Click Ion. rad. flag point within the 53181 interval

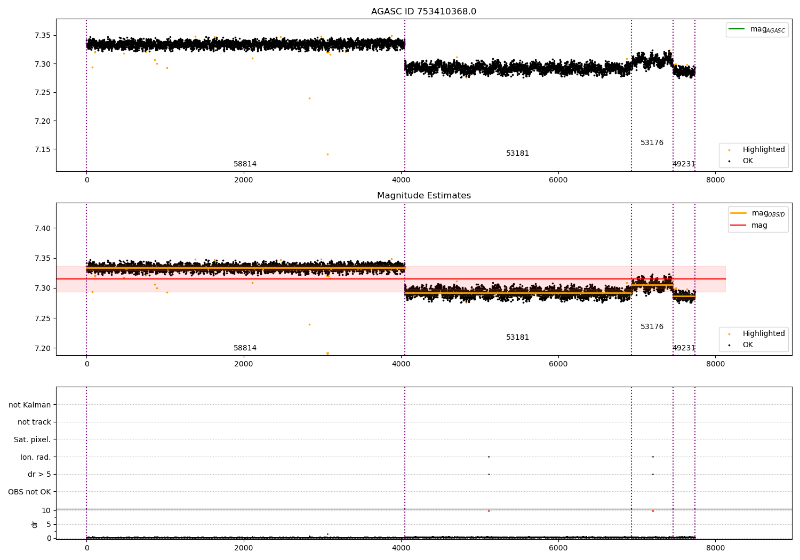(489, 457)
